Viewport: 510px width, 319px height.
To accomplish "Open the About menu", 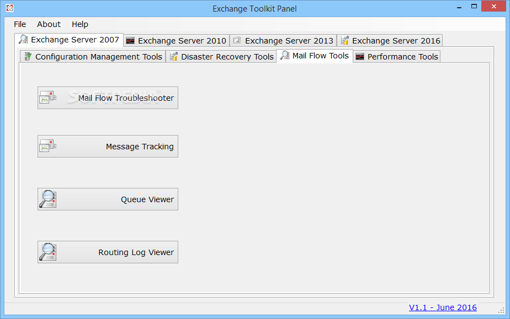I will [49, 24].
